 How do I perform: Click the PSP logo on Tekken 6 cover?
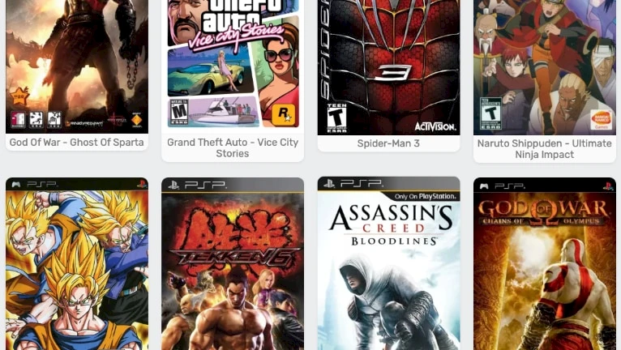205,185
